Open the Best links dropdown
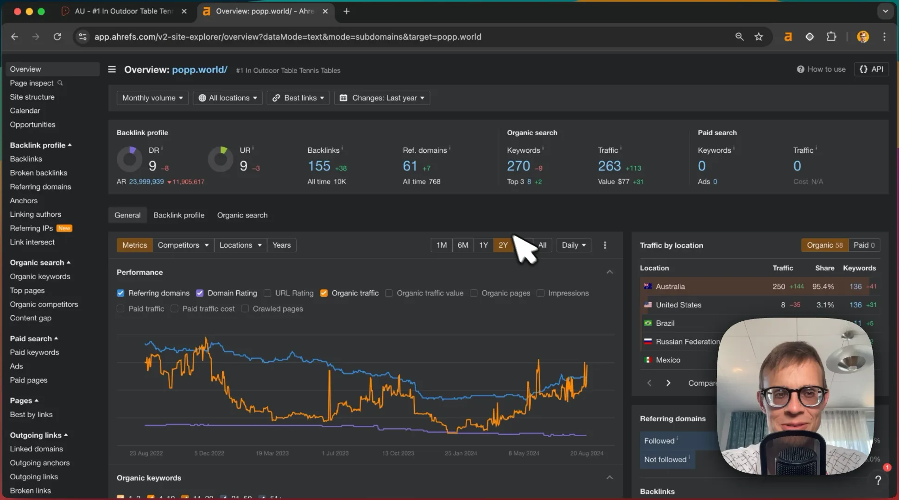 pyautogui.click(x=298, y=98)
